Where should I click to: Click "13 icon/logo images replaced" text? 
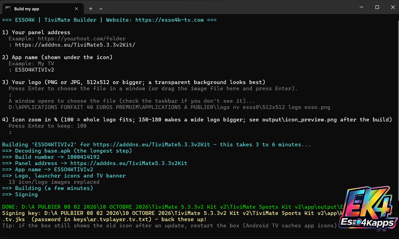[54, 182]
